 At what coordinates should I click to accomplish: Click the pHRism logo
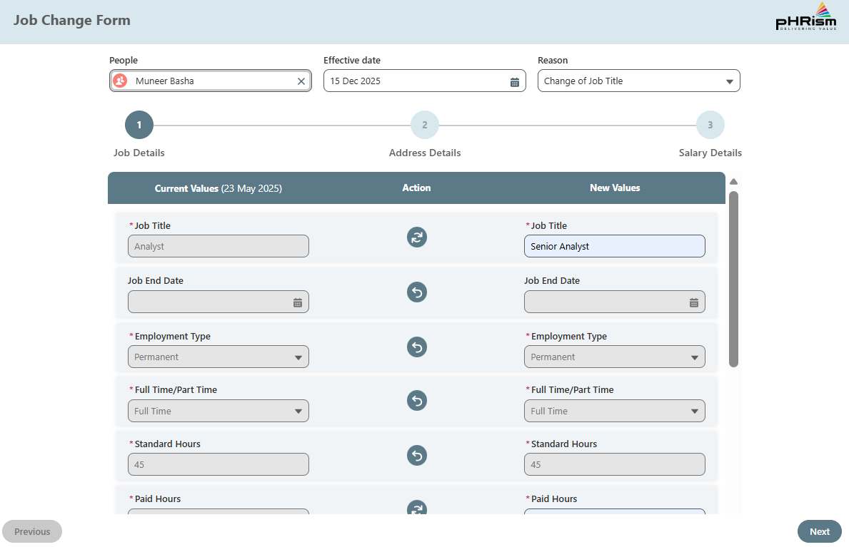coord(805,18)
